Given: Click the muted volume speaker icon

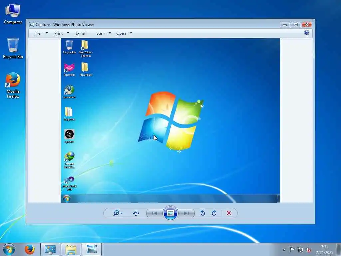Looking at the screenshot, I should pos(308,250).
